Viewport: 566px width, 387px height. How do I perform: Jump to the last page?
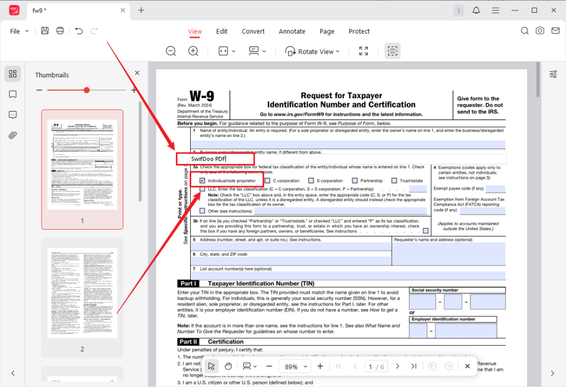(x=413, y=366)
